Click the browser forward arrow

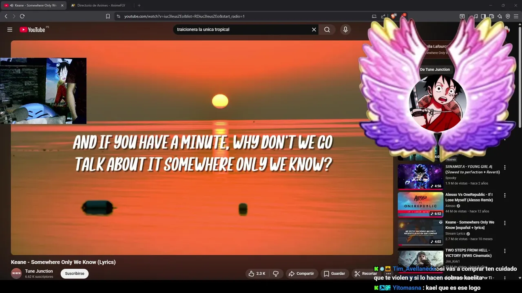(14, 16)
